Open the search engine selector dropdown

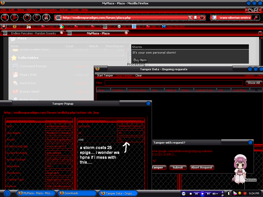pyautogui.click(x=215, y=18)
